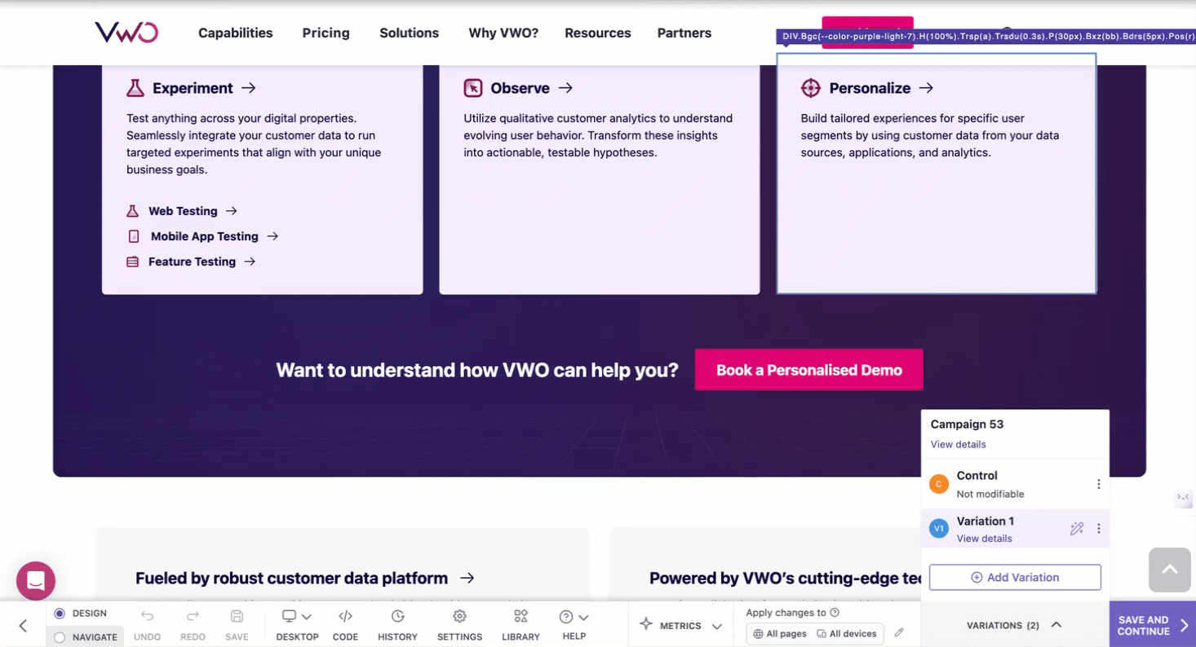The image size is (1196, 647).
Task: Switch to Navigate mode radio button
Action: click(60, 637)
